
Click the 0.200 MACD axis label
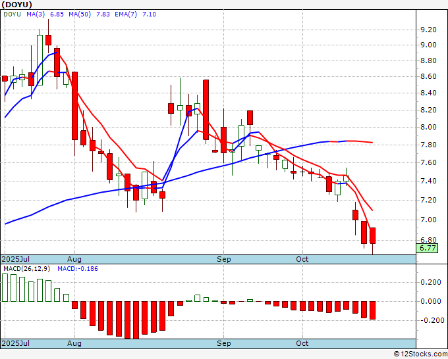coord(431,282)
